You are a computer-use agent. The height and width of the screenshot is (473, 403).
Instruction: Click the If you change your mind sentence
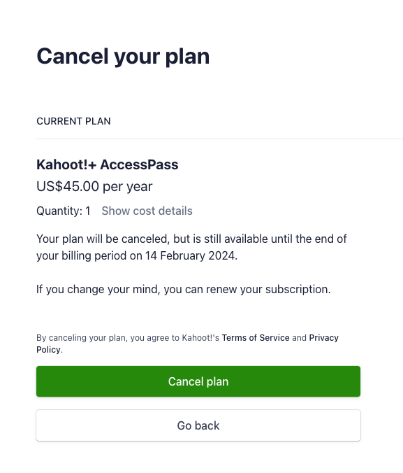(184, 289)
